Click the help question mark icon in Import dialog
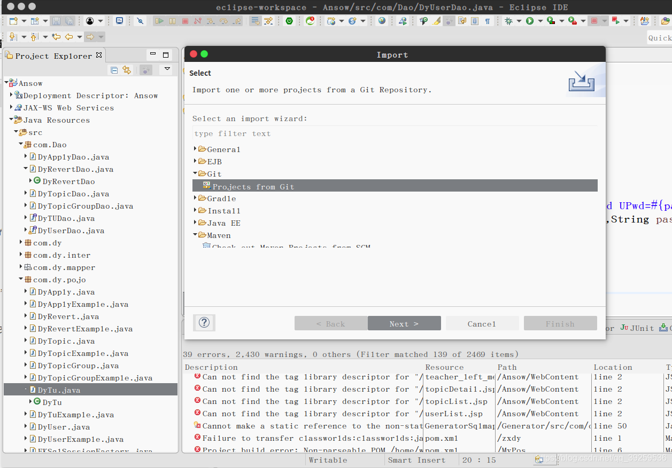Viewport: 672px width, 468px height. pyautogui.click(x=204, y=323)
